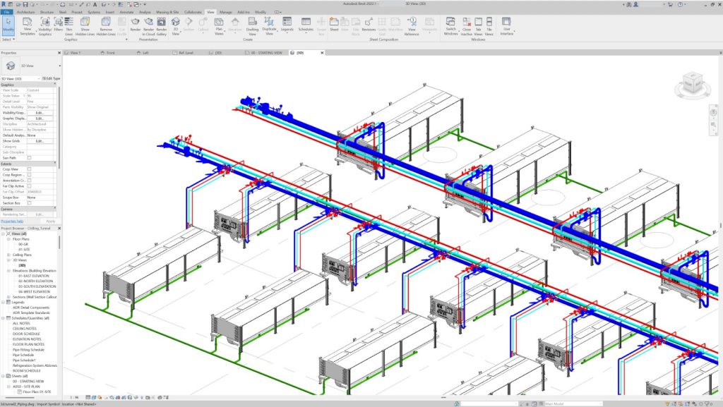Click Edit for the Show Grids property

[40, 141]
